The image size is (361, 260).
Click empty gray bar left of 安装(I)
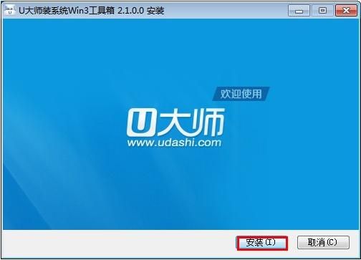pyautogui.click(x=120, y=243)
